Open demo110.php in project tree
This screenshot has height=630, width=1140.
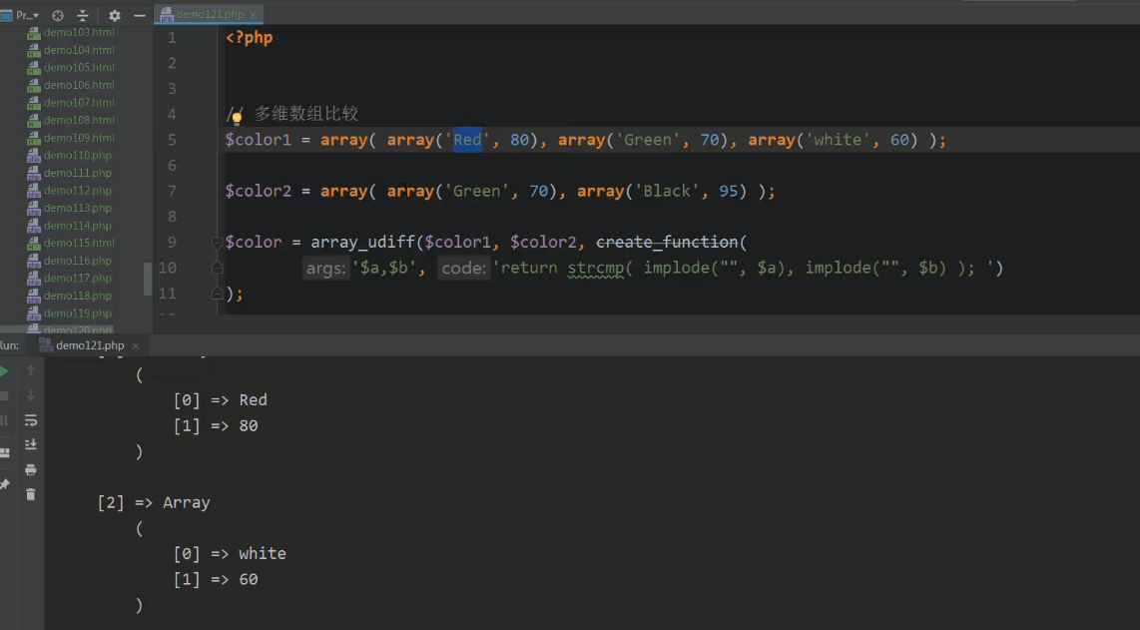pos(77,156)
